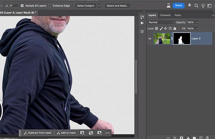This screenshot has width=215, height=139.
Task: Open the Actions panel play icon
Action: click(x=142, y=23)
